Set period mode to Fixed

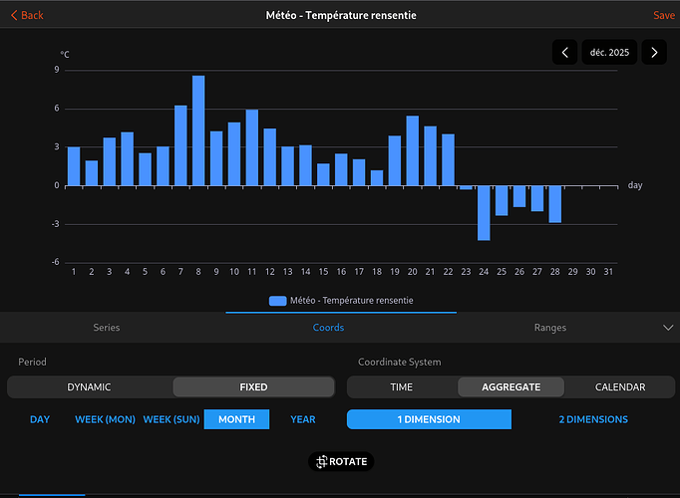point(253,386)
